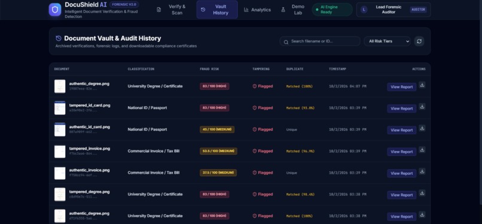Click National ID / Passport for tampered_id_card.png
This screenshot has width=482, height=224.
(x=147, y=108)
